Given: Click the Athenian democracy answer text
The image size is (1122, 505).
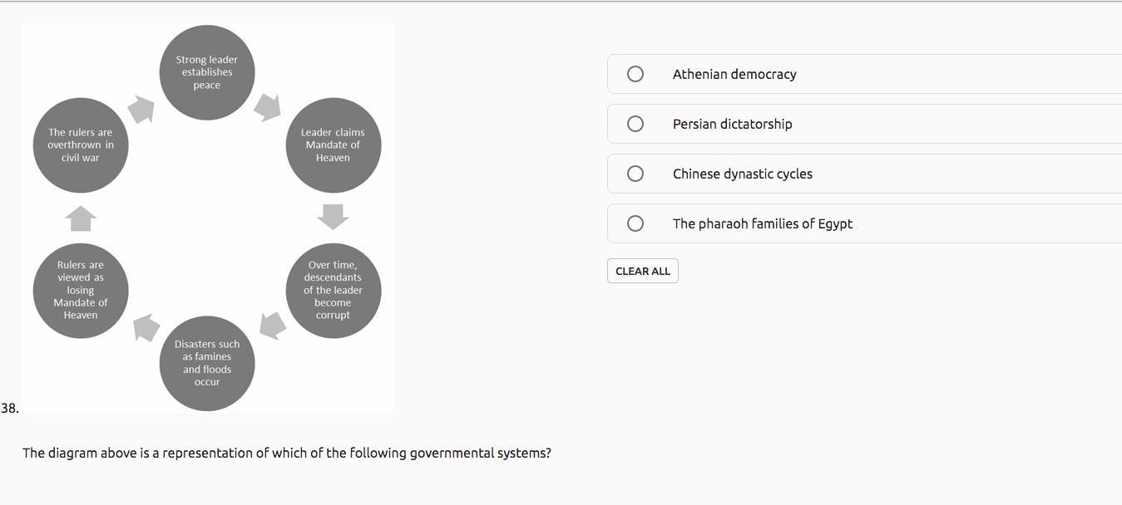Looking at the screenshot, I should [734, 74].
